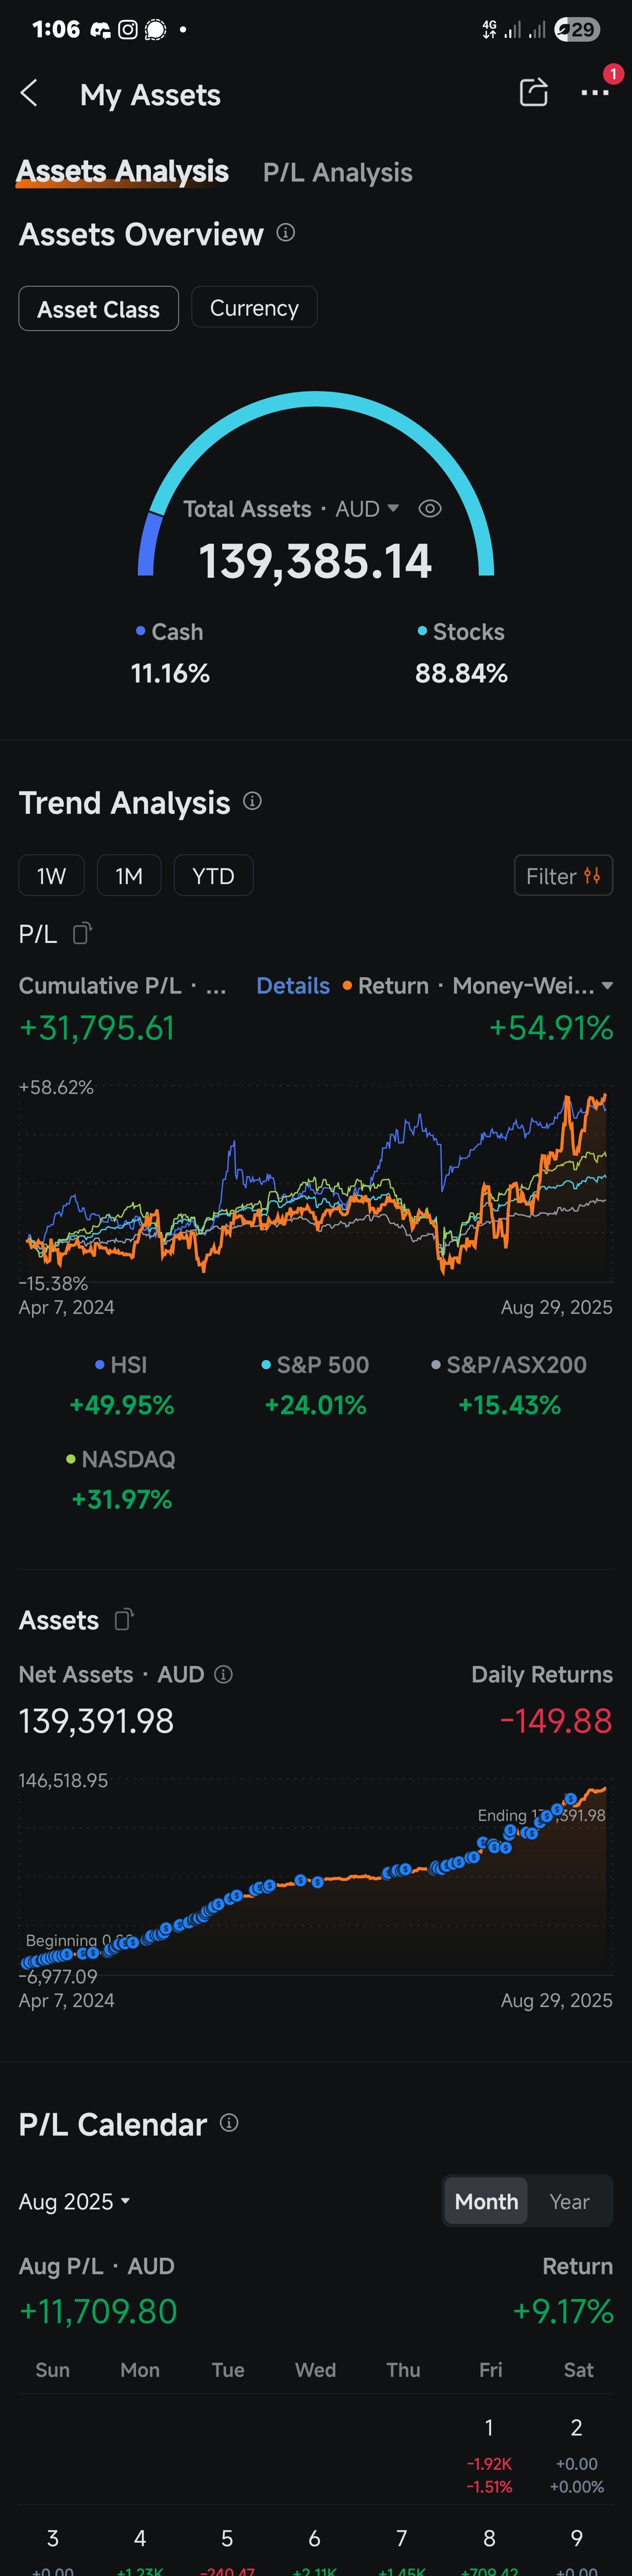Tap info icon beside P/L Calendar
Image resolution: width=632 pixels, height=2576 pixels.
tap(229, 2123)
